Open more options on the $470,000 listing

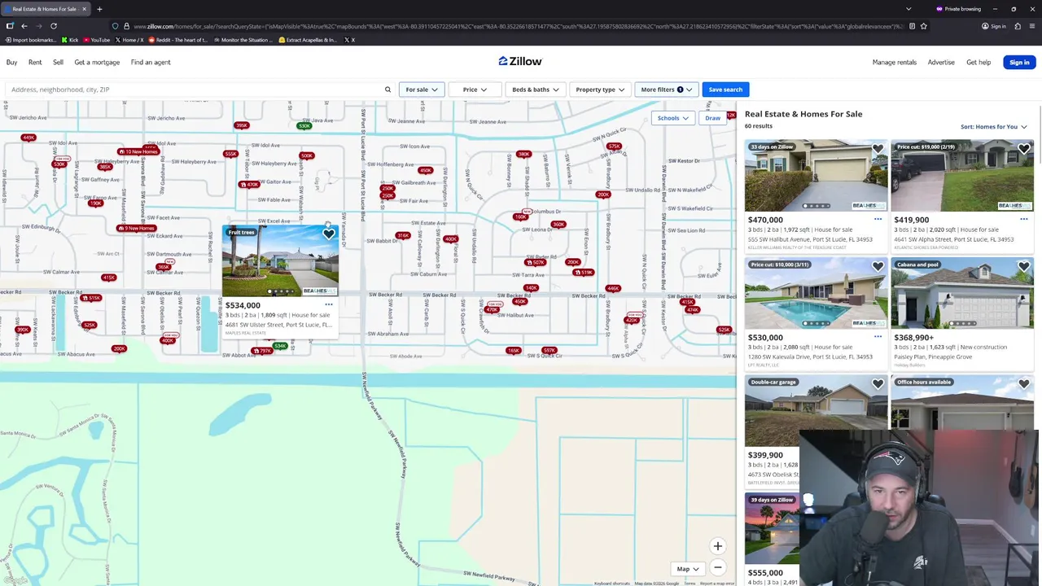[x=878, y=219]
